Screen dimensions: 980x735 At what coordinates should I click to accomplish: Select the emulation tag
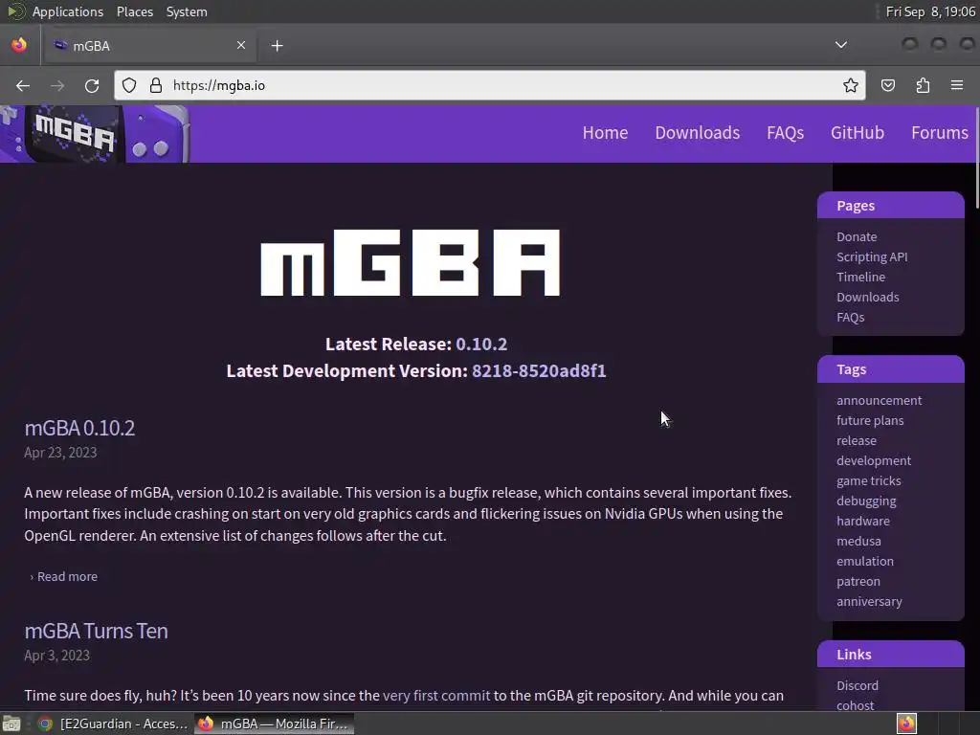tap(865, 561)
